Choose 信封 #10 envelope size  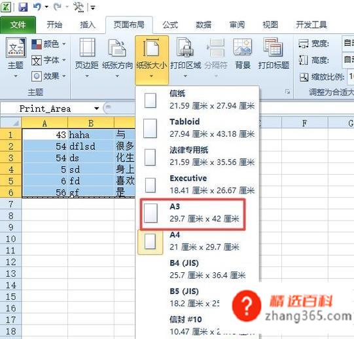click(184, 326)
